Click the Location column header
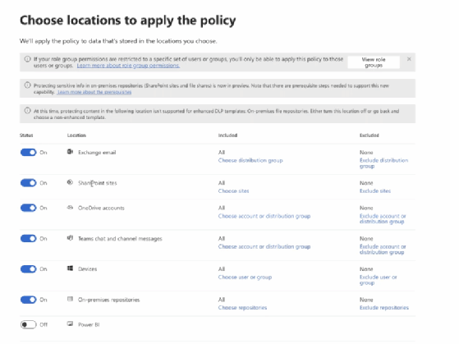Viewport: 459px width, 344px height. tap(76, 135)
